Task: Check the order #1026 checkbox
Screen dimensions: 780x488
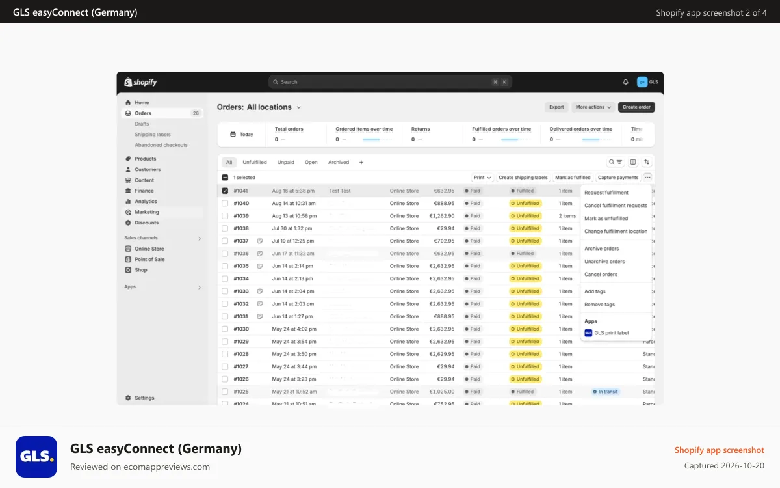Action: 225,379
